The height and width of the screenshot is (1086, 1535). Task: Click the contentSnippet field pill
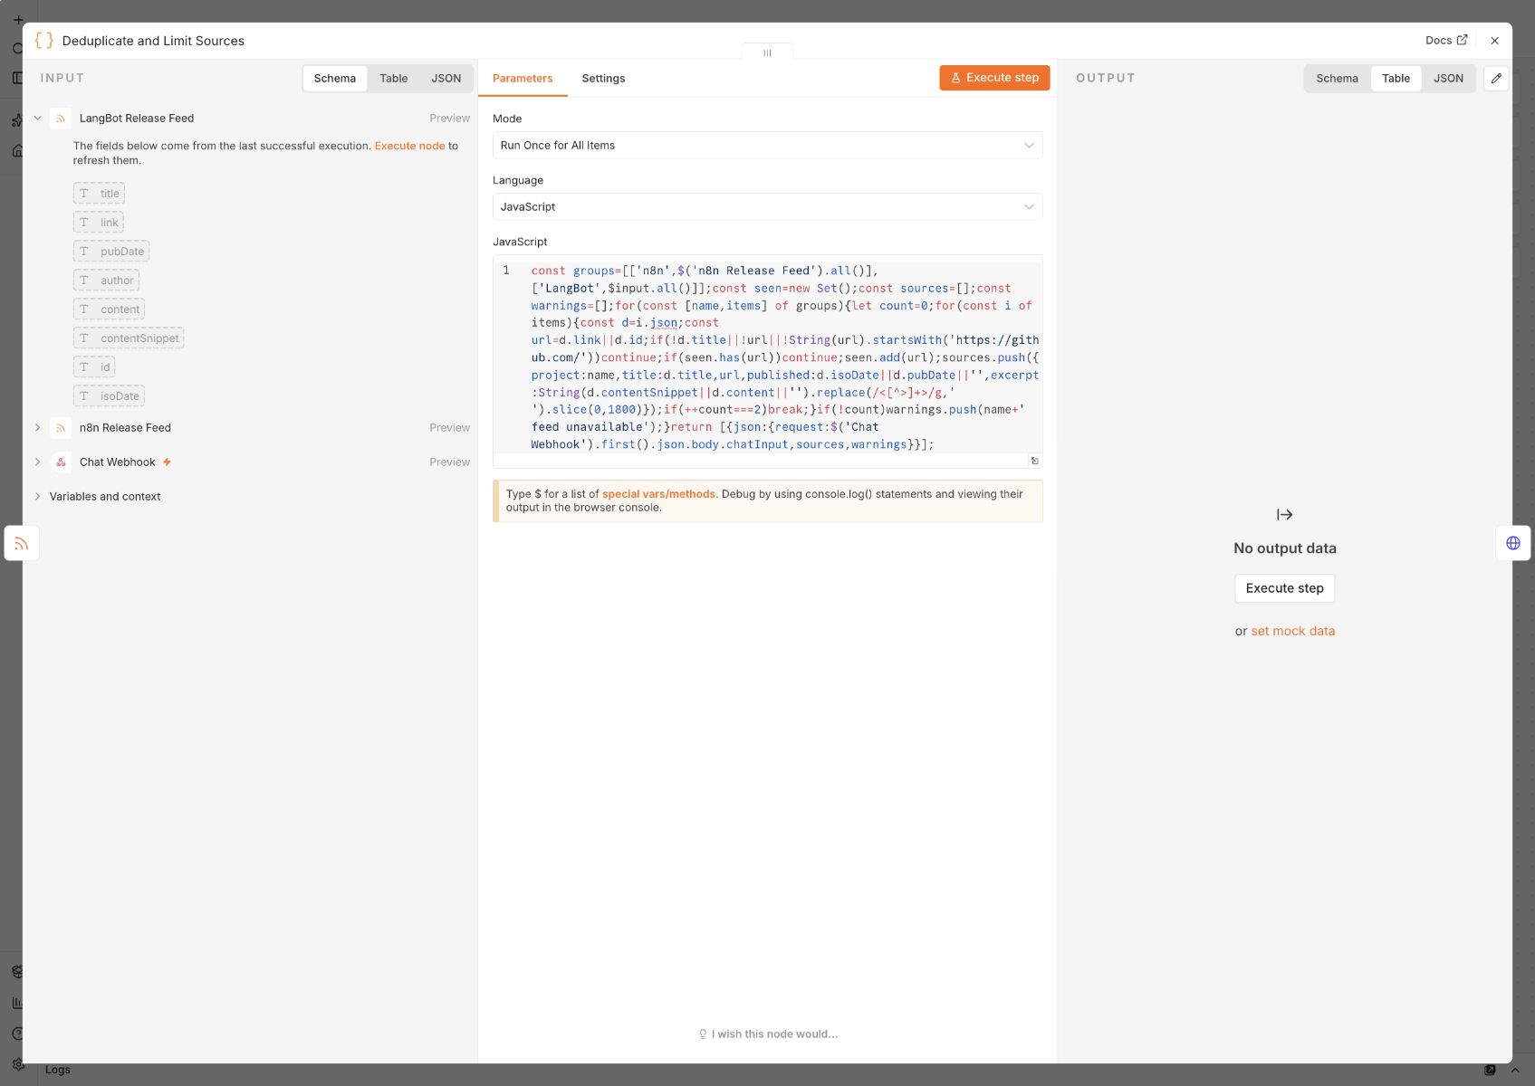click(x=129, y=338)
